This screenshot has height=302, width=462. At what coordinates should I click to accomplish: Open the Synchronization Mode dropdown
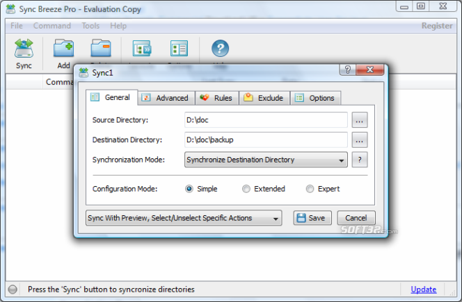(x=266, y=160)
